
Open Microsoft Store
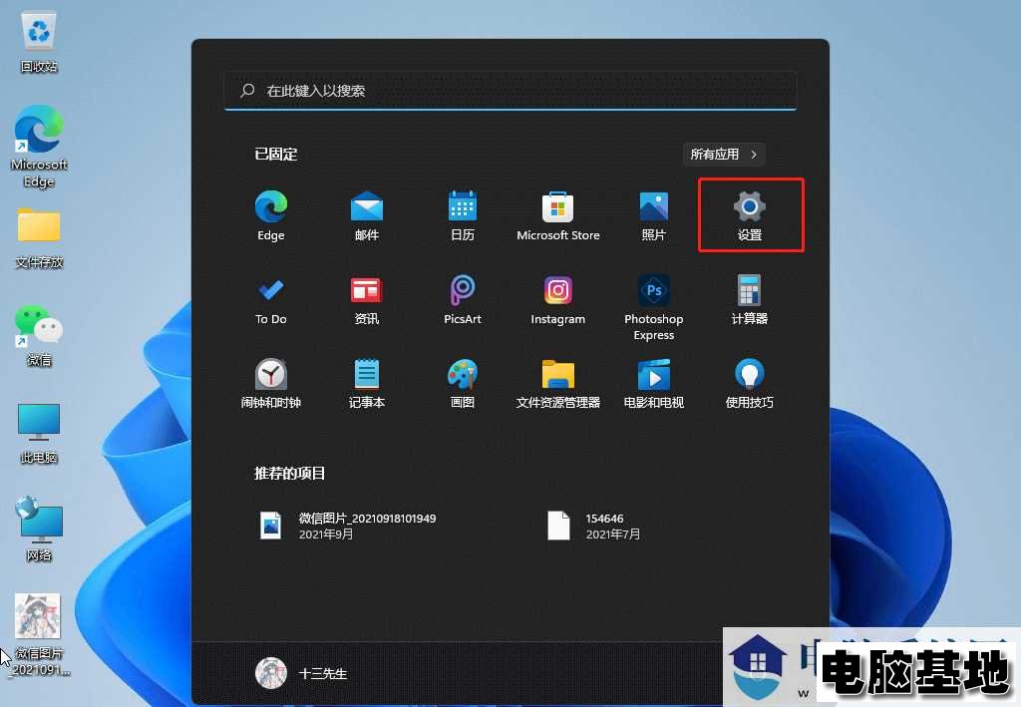558,216
